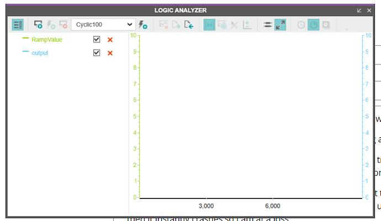Select the output signal name
The height and width of the screenshot is (221, 381).
[40, 53]
